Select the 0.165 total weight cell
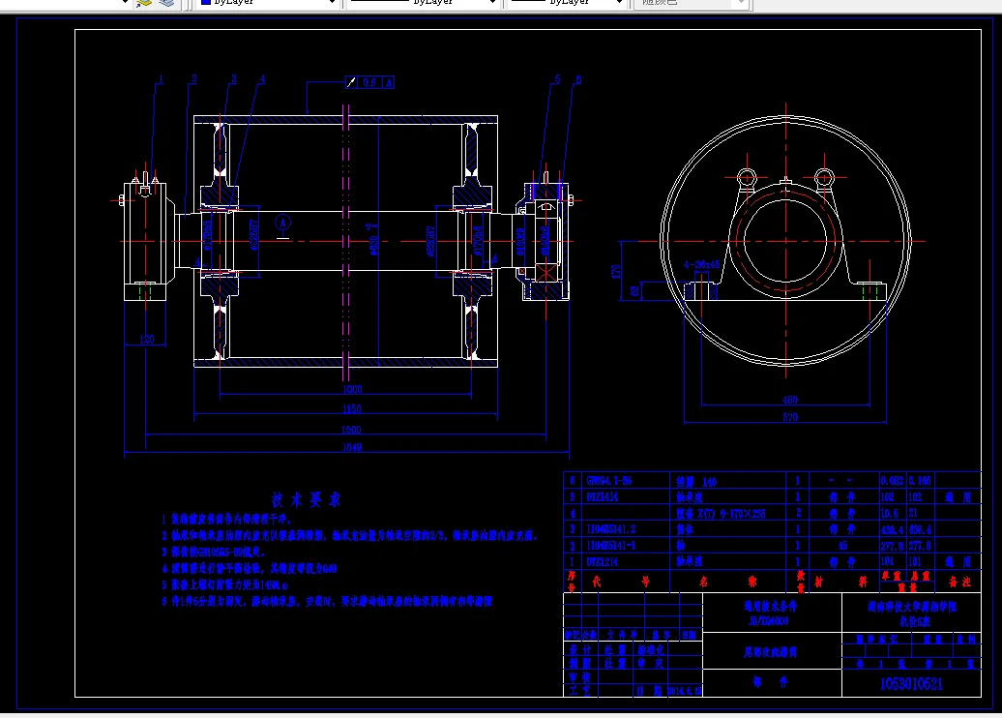 920,481
